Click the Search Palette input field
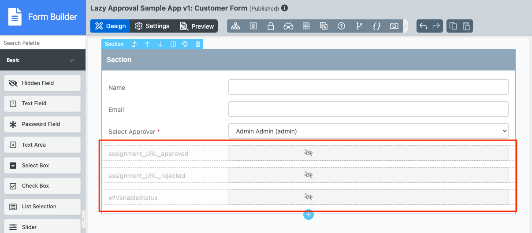Screen dimensions: 532x233 (43, 43)
